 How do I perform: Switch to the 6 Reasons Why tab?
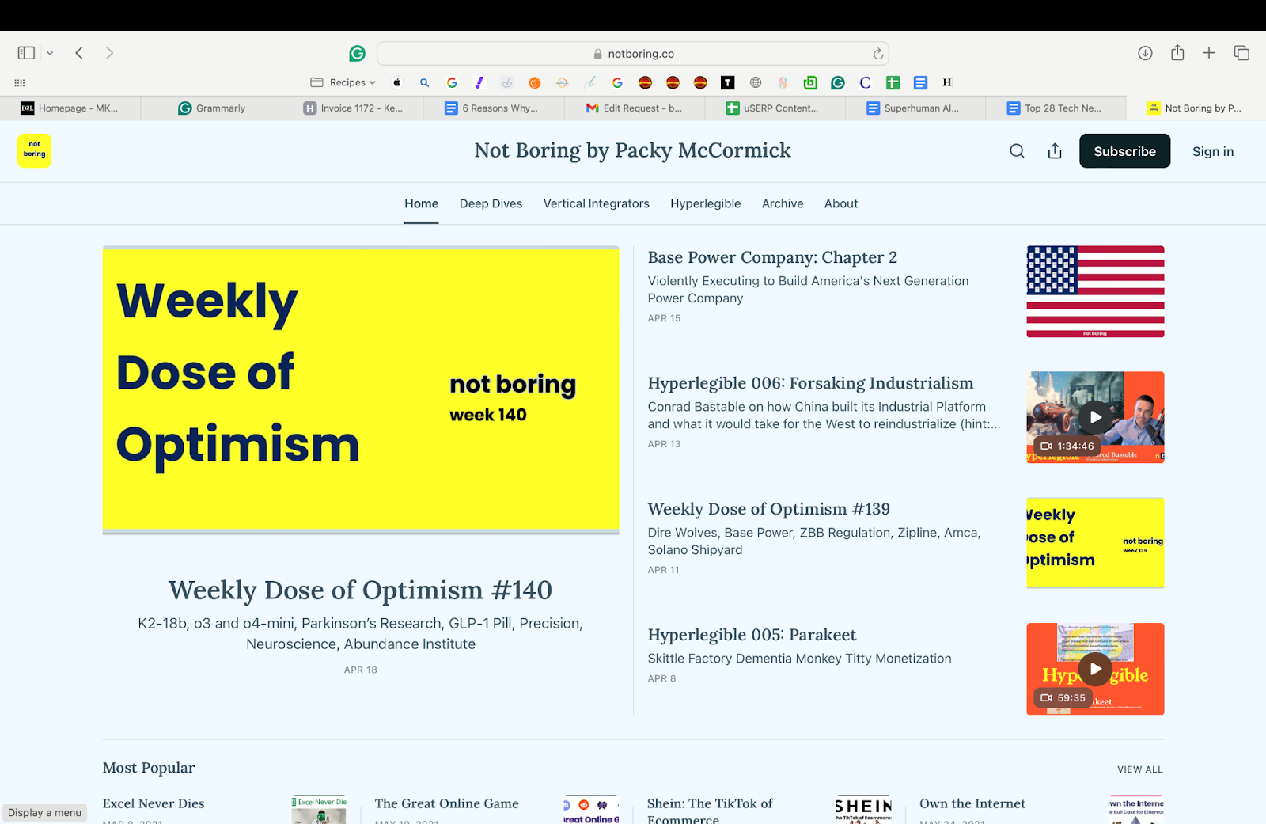[x=494, y=108]
